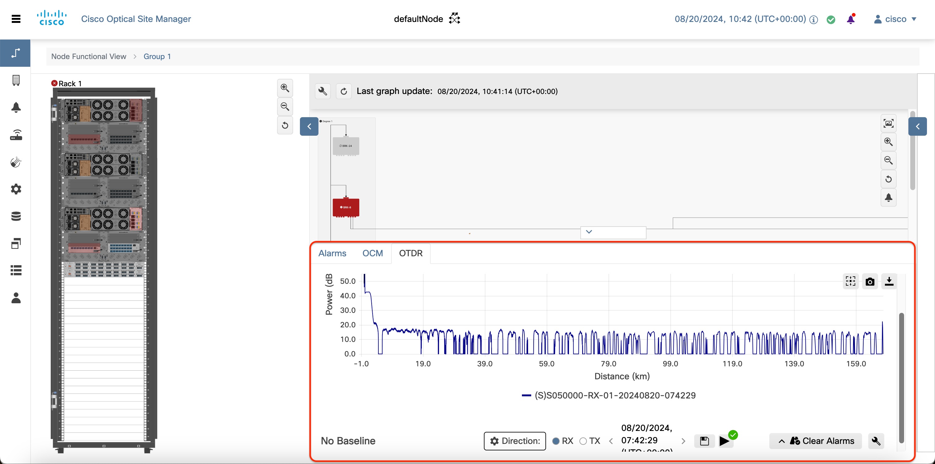This screenshot has width=935, height=464.
Task: Click the Group 1 breadcrumb
Action: [x=157, y=56]
